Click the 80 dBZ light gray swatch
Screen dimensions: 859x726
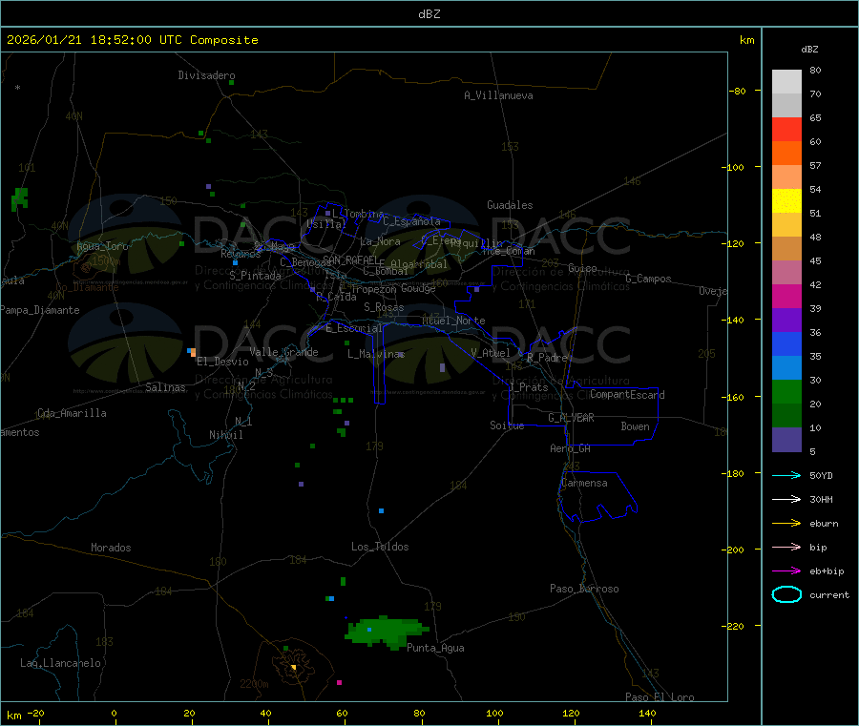[786, 82]
